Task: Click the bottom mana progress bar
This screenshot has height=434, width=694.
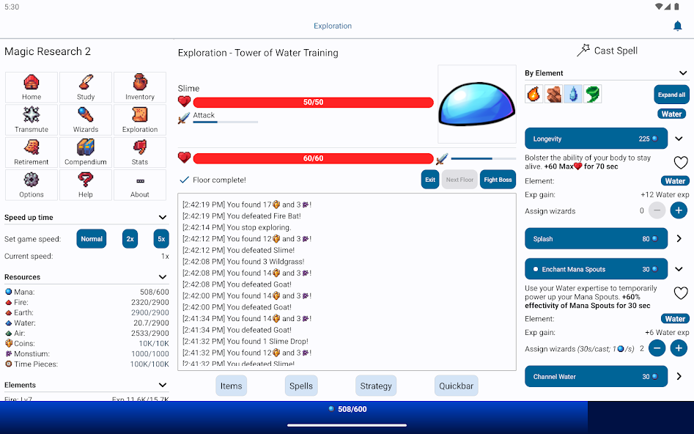Action: click(347, 409)
